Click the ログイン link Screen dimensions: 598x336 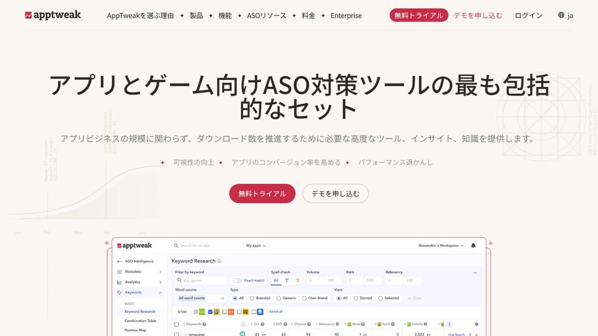tap(529, 16)
